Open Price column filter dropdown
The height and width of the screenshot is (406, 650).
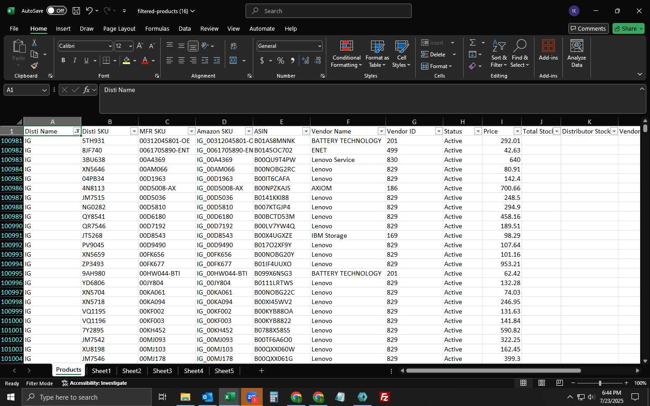[517, 131]
